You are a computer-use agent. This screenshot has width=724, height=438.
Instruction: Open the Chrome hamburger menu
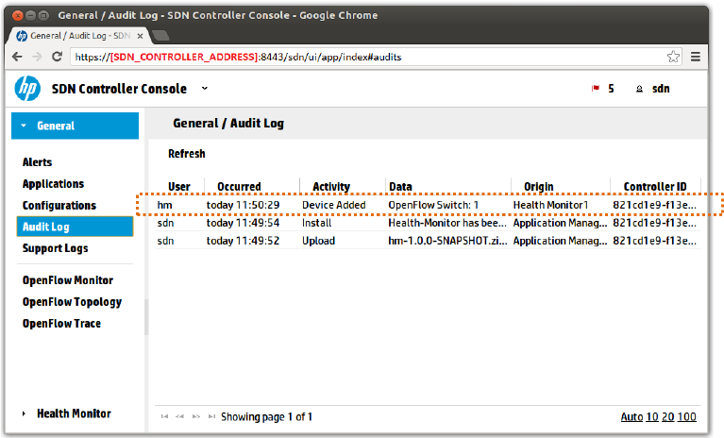(x=696, y=57)
